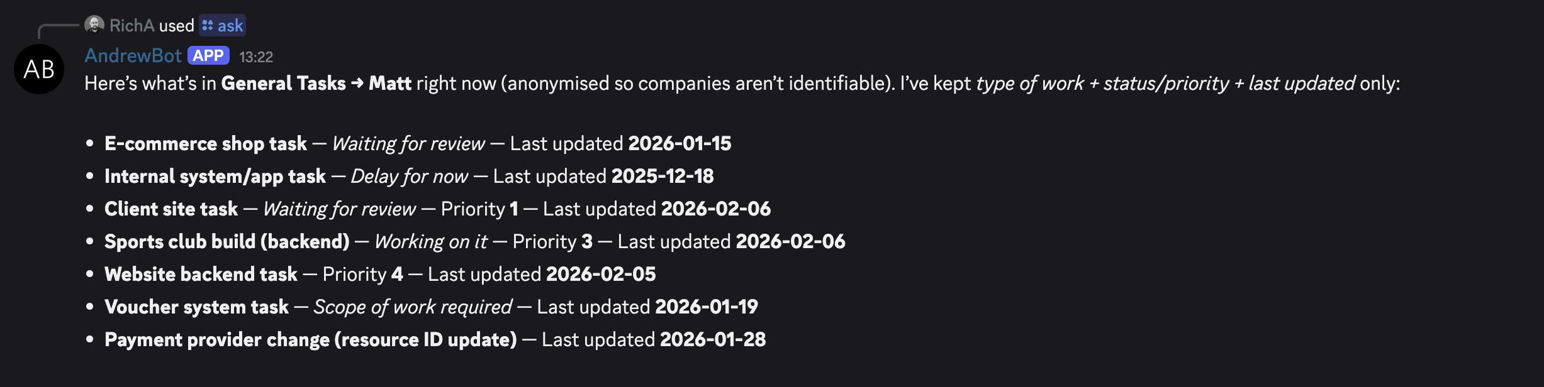Select the bot avatar to view AndrewBot details
The image size is (1544, 387).
(x=40, y=70)
